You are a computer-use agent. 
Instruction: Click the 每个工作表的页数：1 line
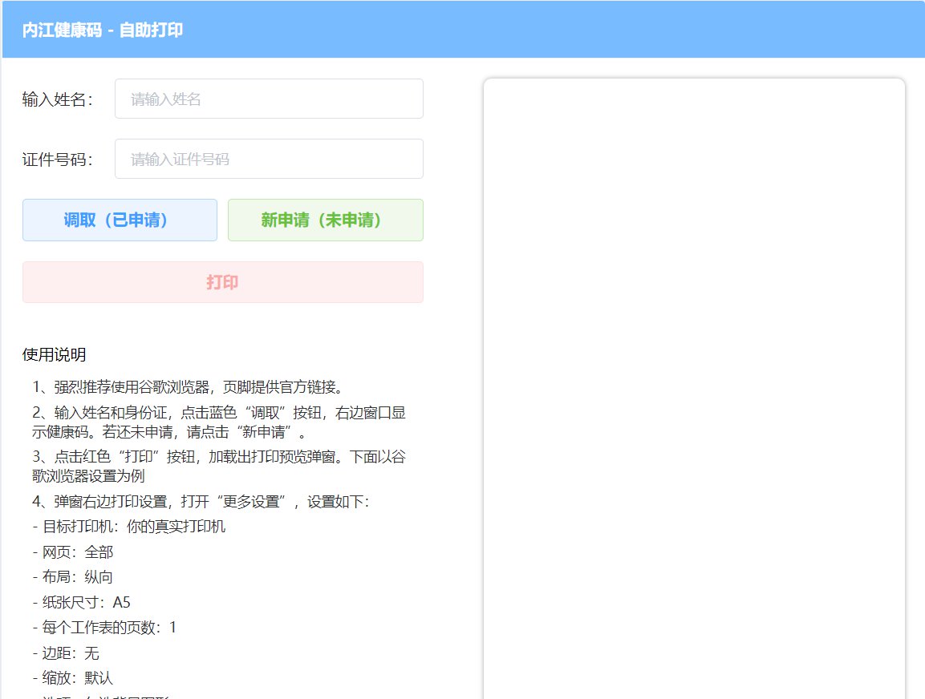click(x=104, y=627)
